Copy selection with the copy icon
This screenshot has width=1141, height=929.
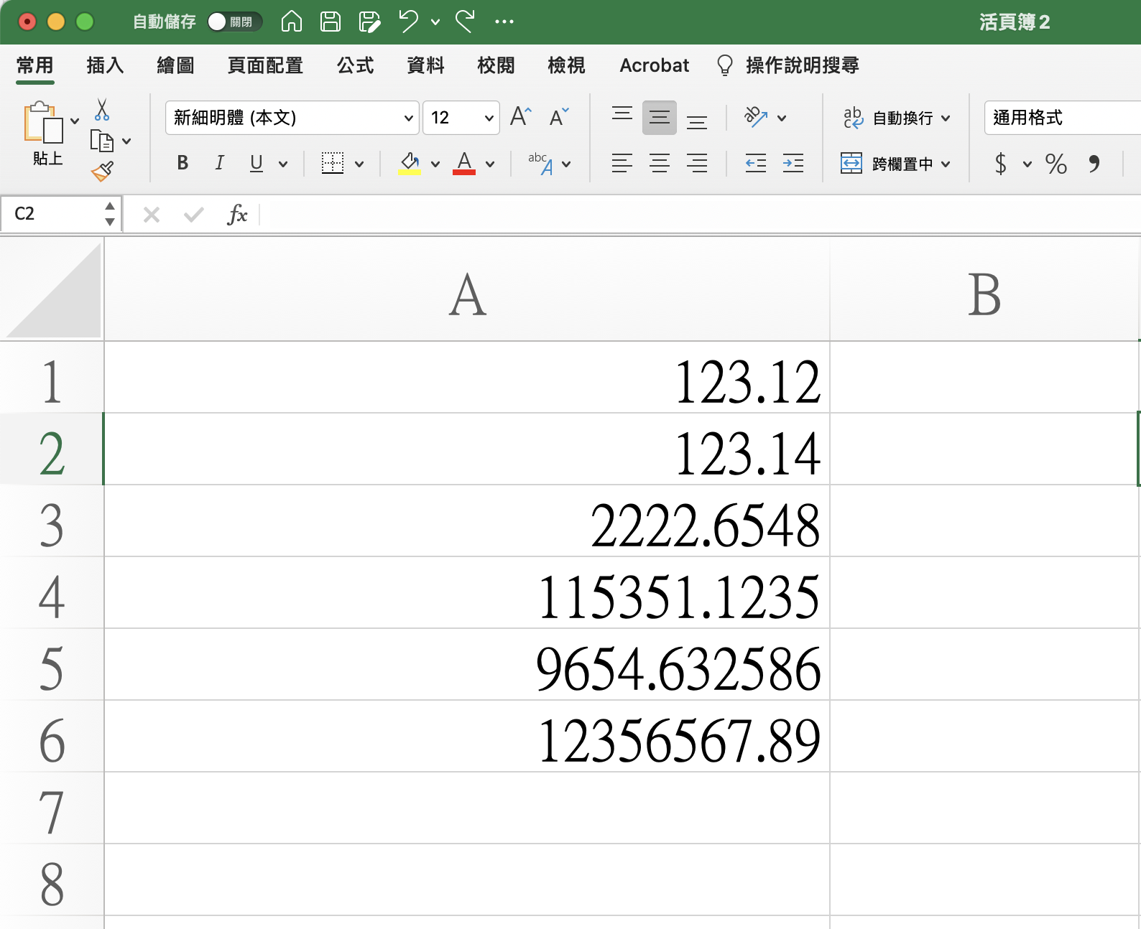pos(102,141)
